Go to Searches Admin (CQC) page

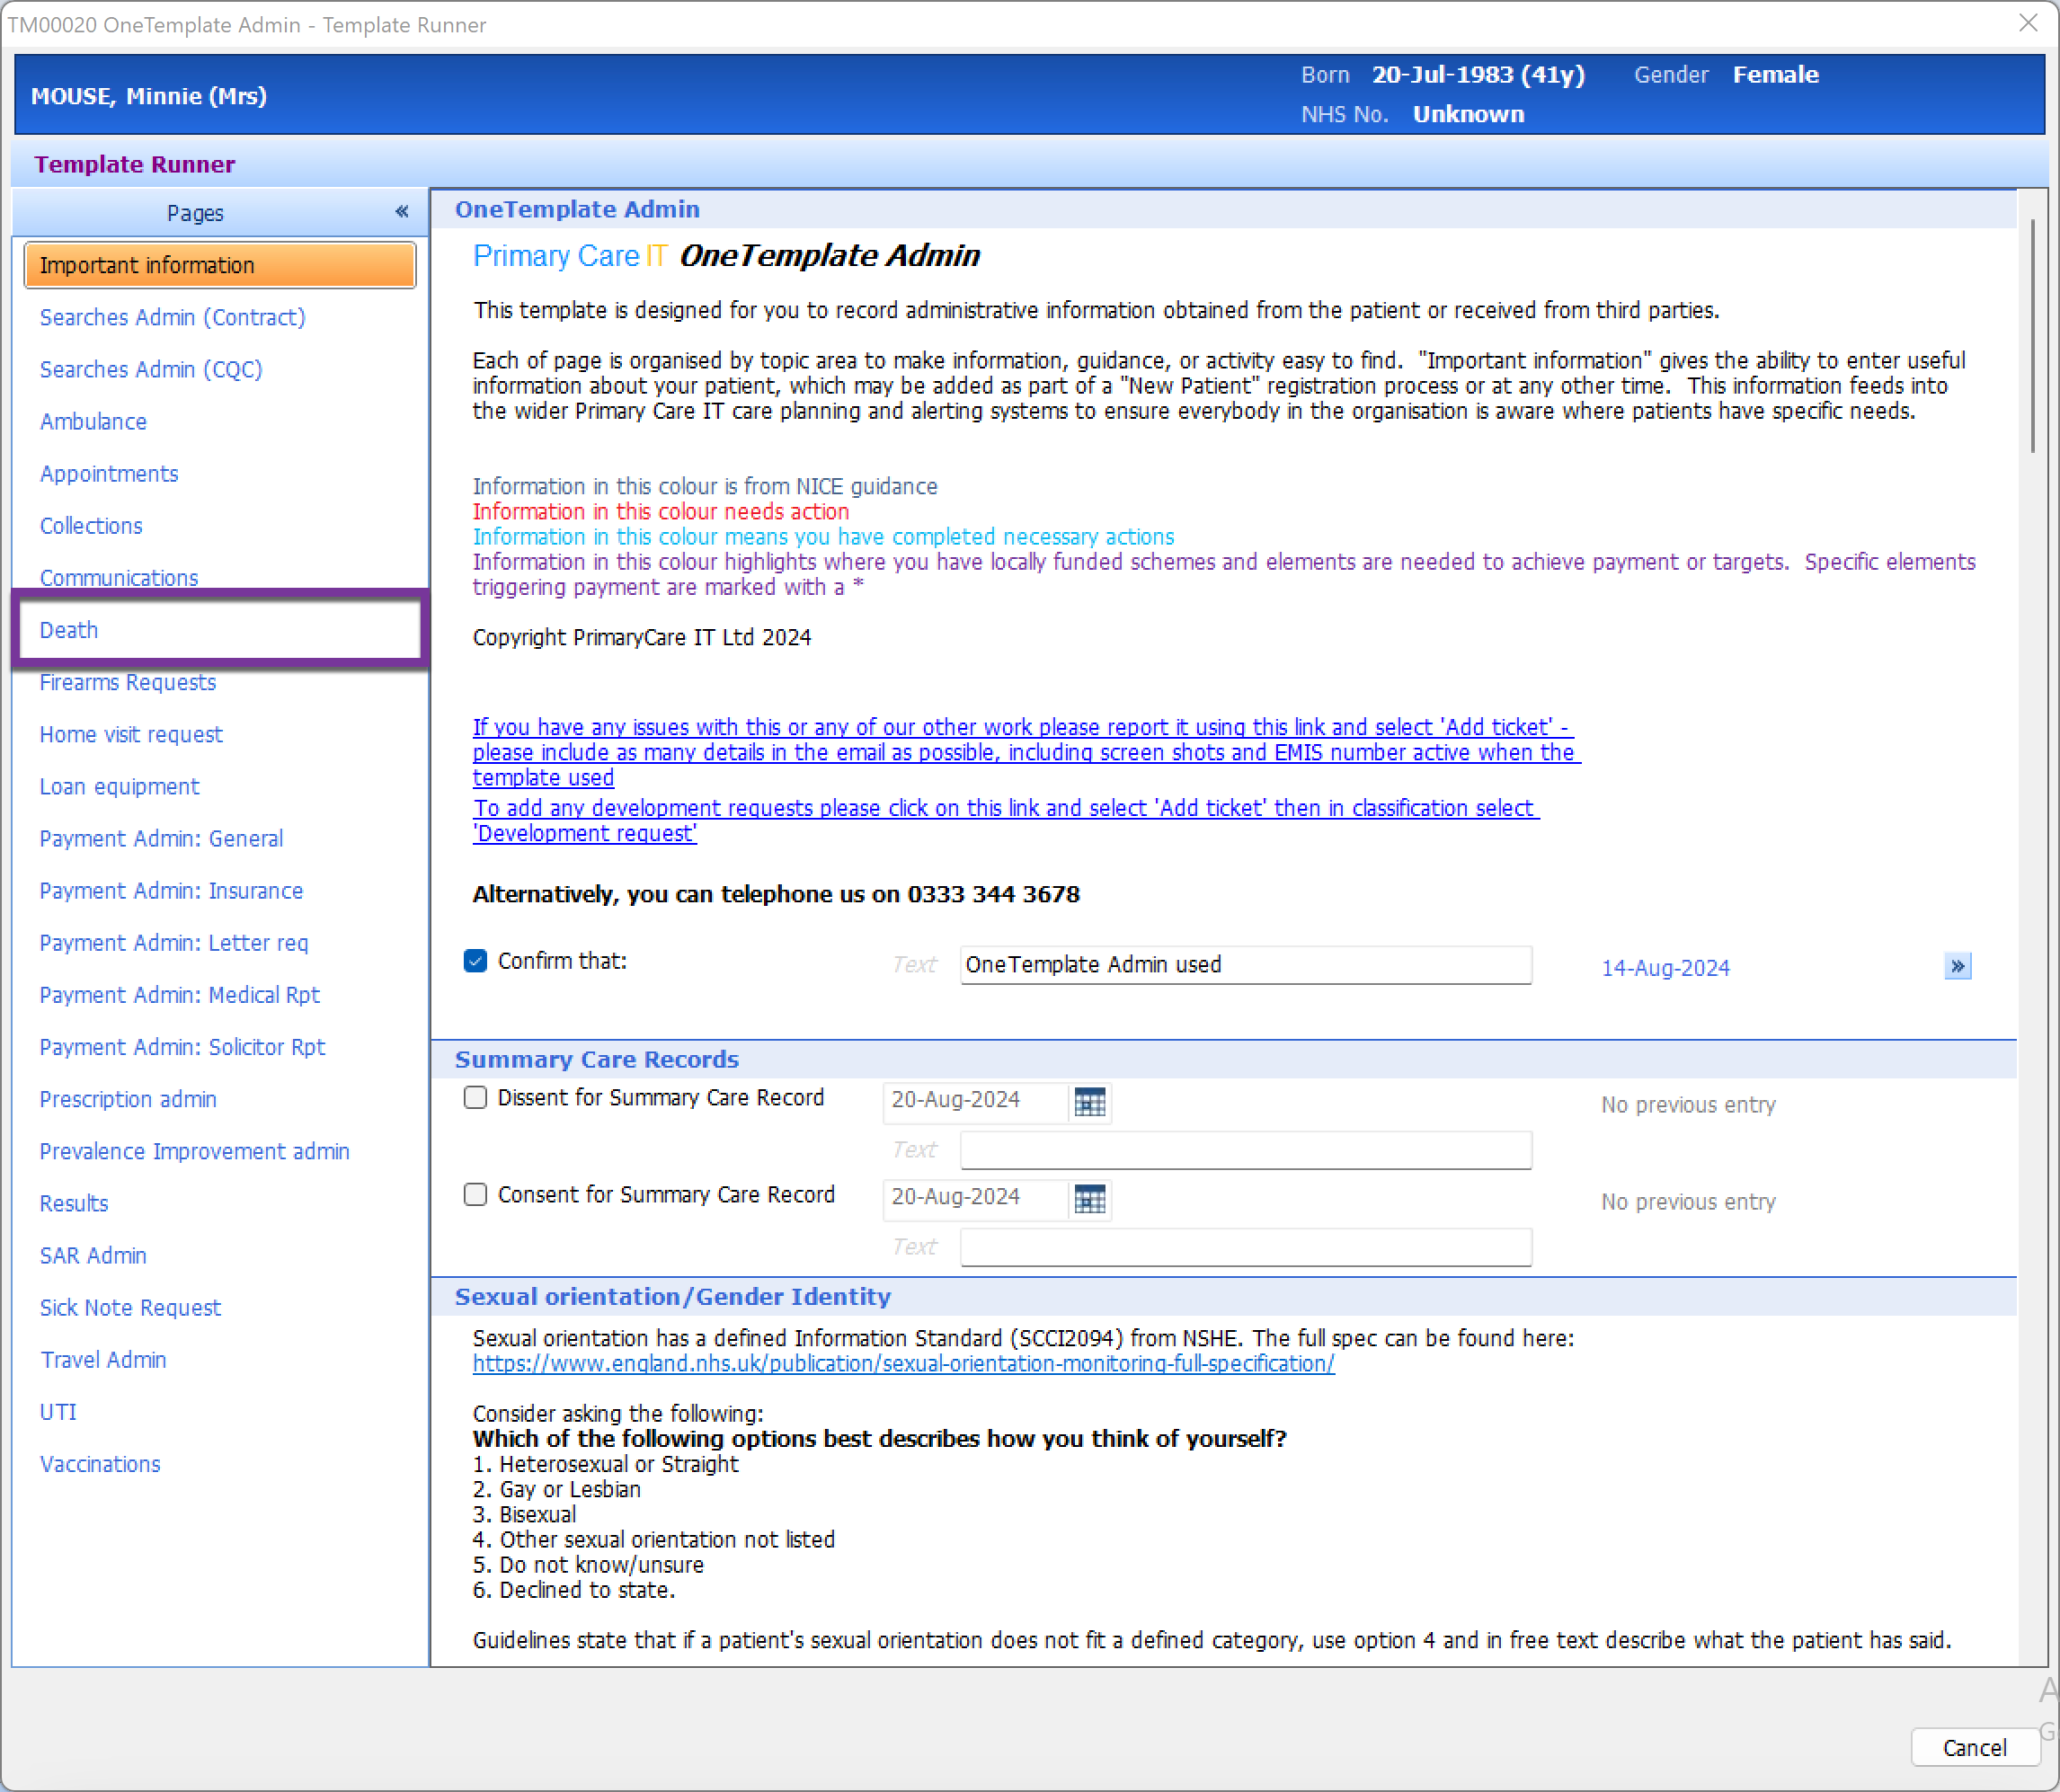coord(151,369)
